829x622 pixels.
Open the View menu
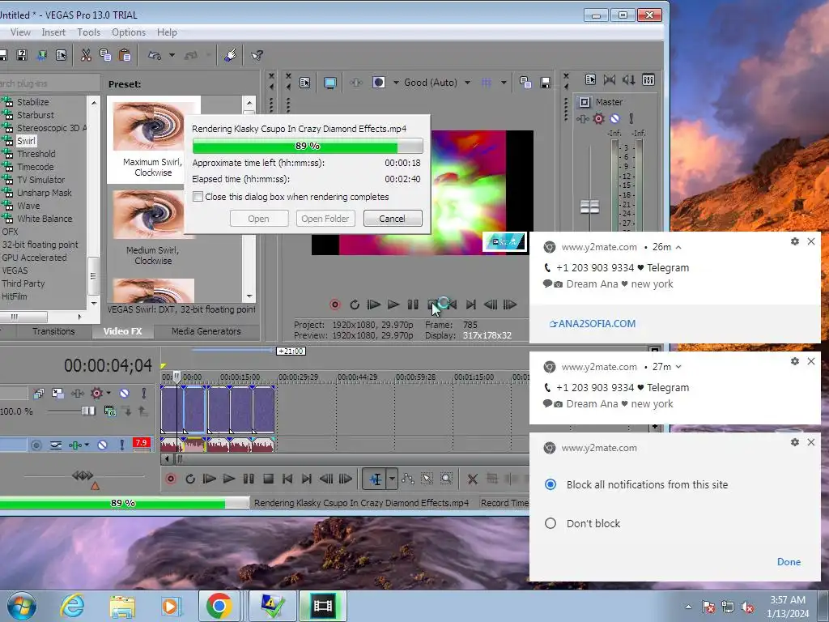20,32
